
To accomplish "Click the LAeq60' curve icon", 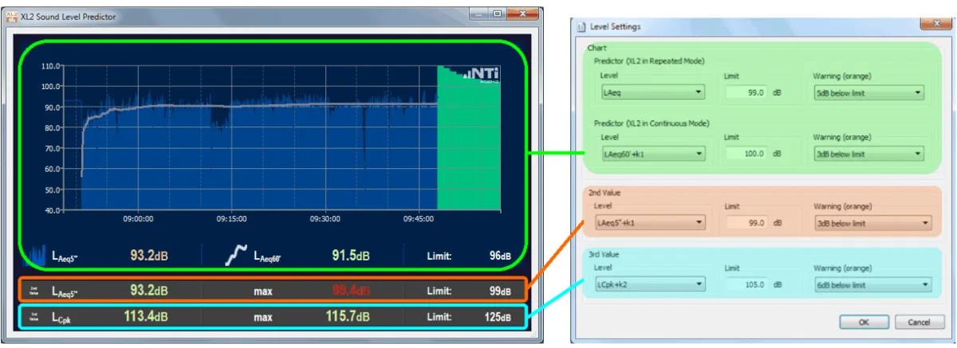I will (x=235, y=255).
